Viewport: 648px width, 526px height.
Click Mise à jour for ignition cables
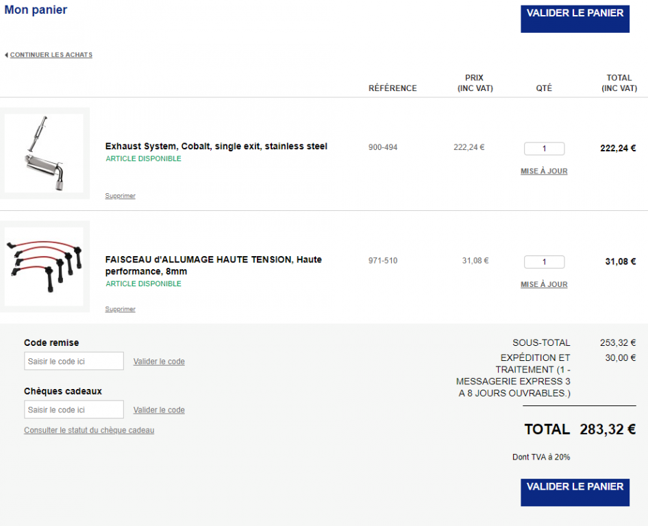544,284
